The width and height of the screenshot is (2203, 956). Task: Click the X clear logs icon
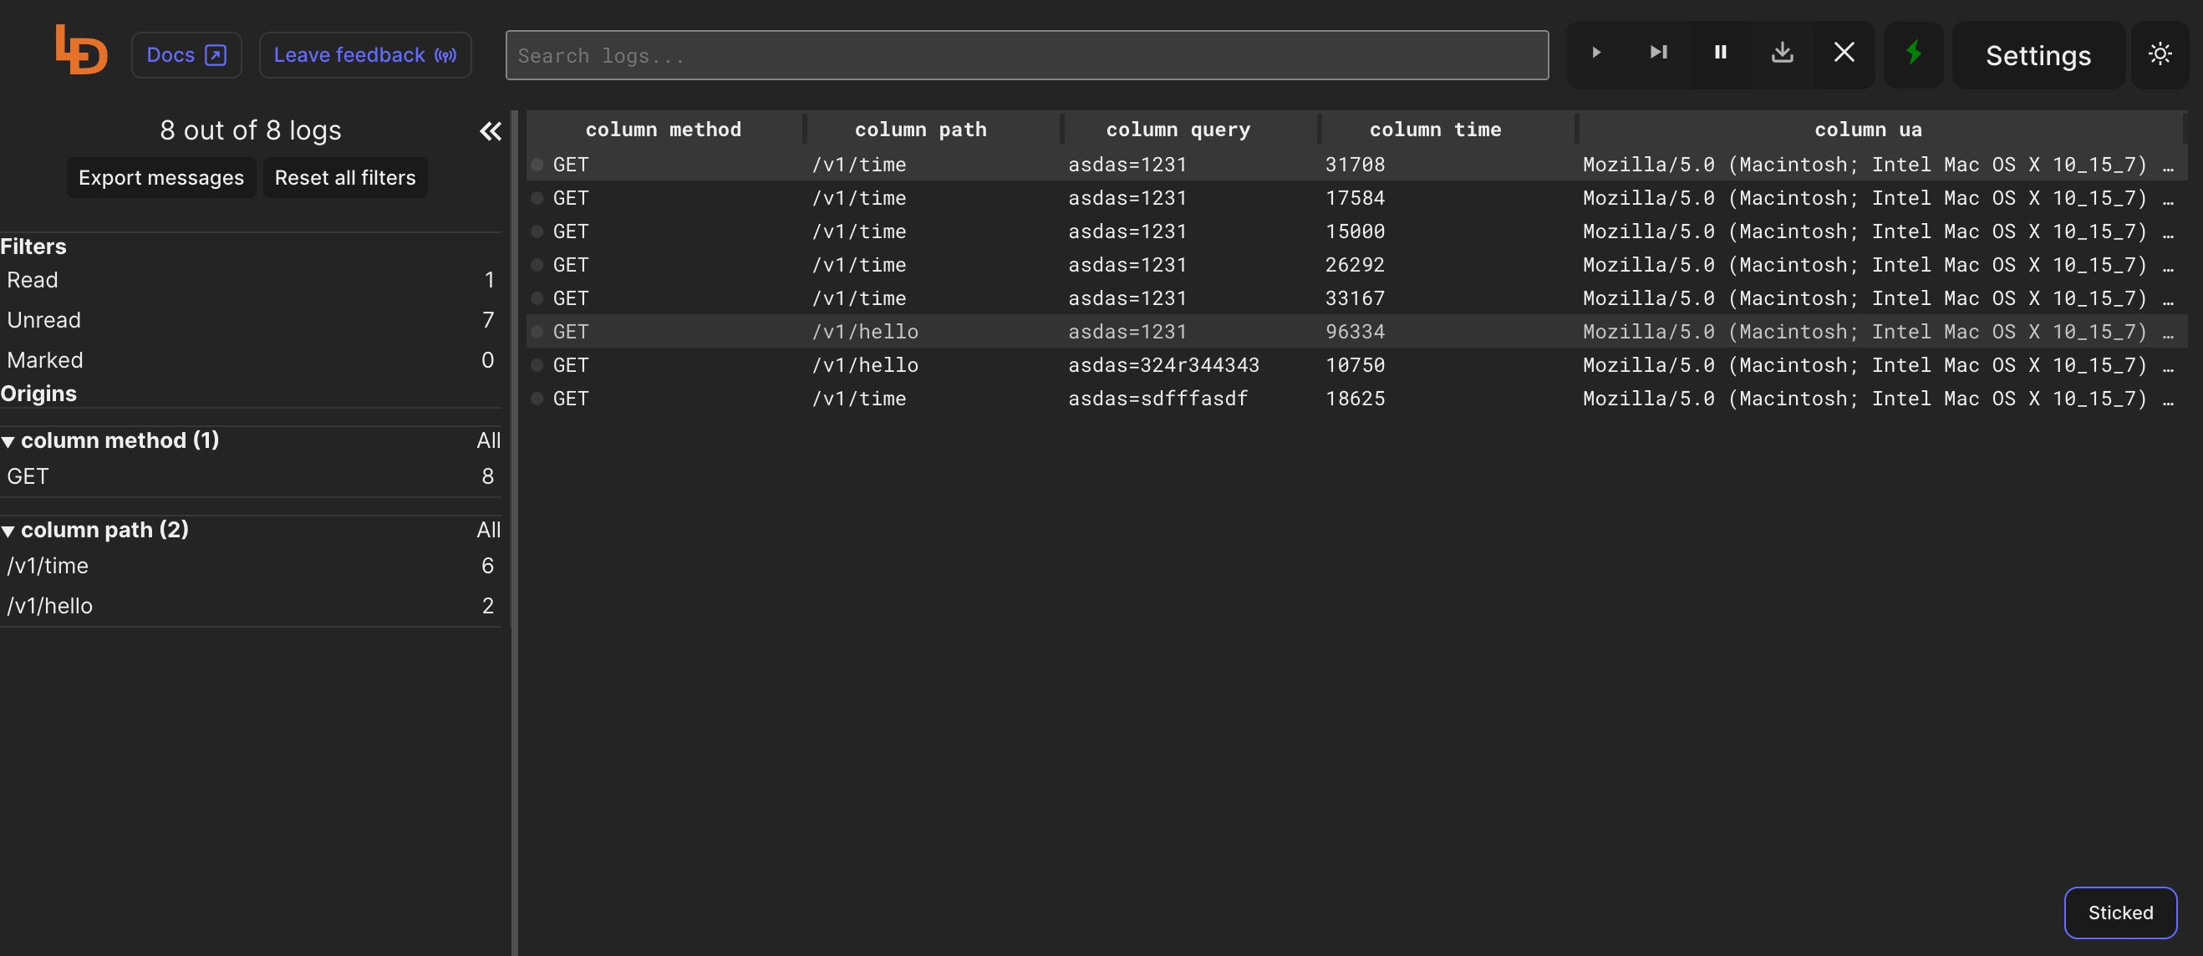click(1844, 53)
